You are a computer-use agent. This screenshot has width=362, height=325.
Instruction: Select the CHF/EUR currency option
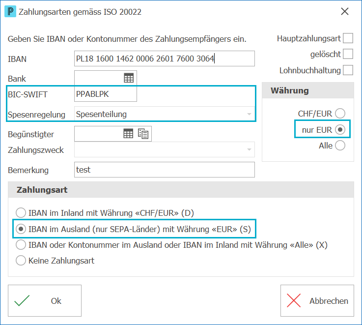tap(340, 114)
